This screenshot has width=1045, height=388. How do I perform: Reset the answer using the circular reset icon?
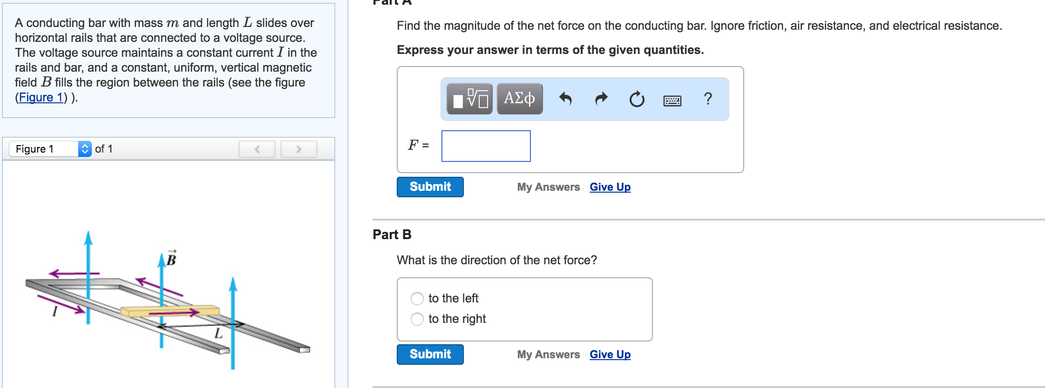pyautogui.click(x=636, y=99)
